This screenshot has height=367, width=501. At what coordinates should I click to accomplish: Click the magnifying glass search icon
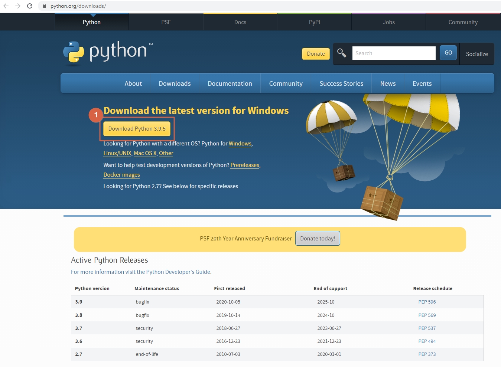pos(342,53)
